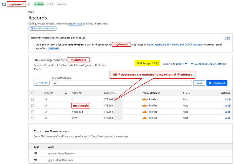Open the domain switcher up-down arrows
234x164 pixels.
tap(28, 4)
